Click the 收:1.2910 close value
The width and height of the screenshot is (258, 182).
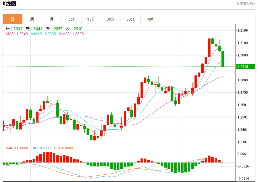click(74, 29)
